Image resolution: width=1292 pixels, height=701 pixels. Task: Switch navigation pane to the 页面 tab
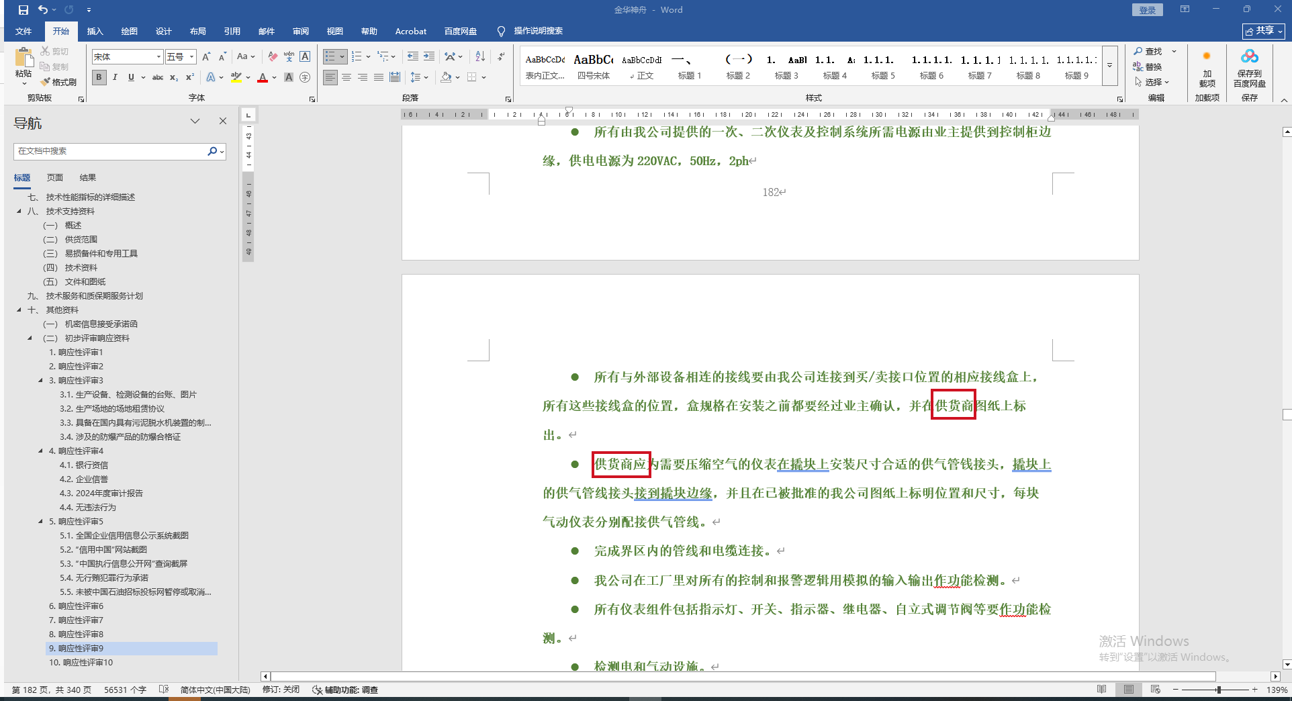pos(55,178)
